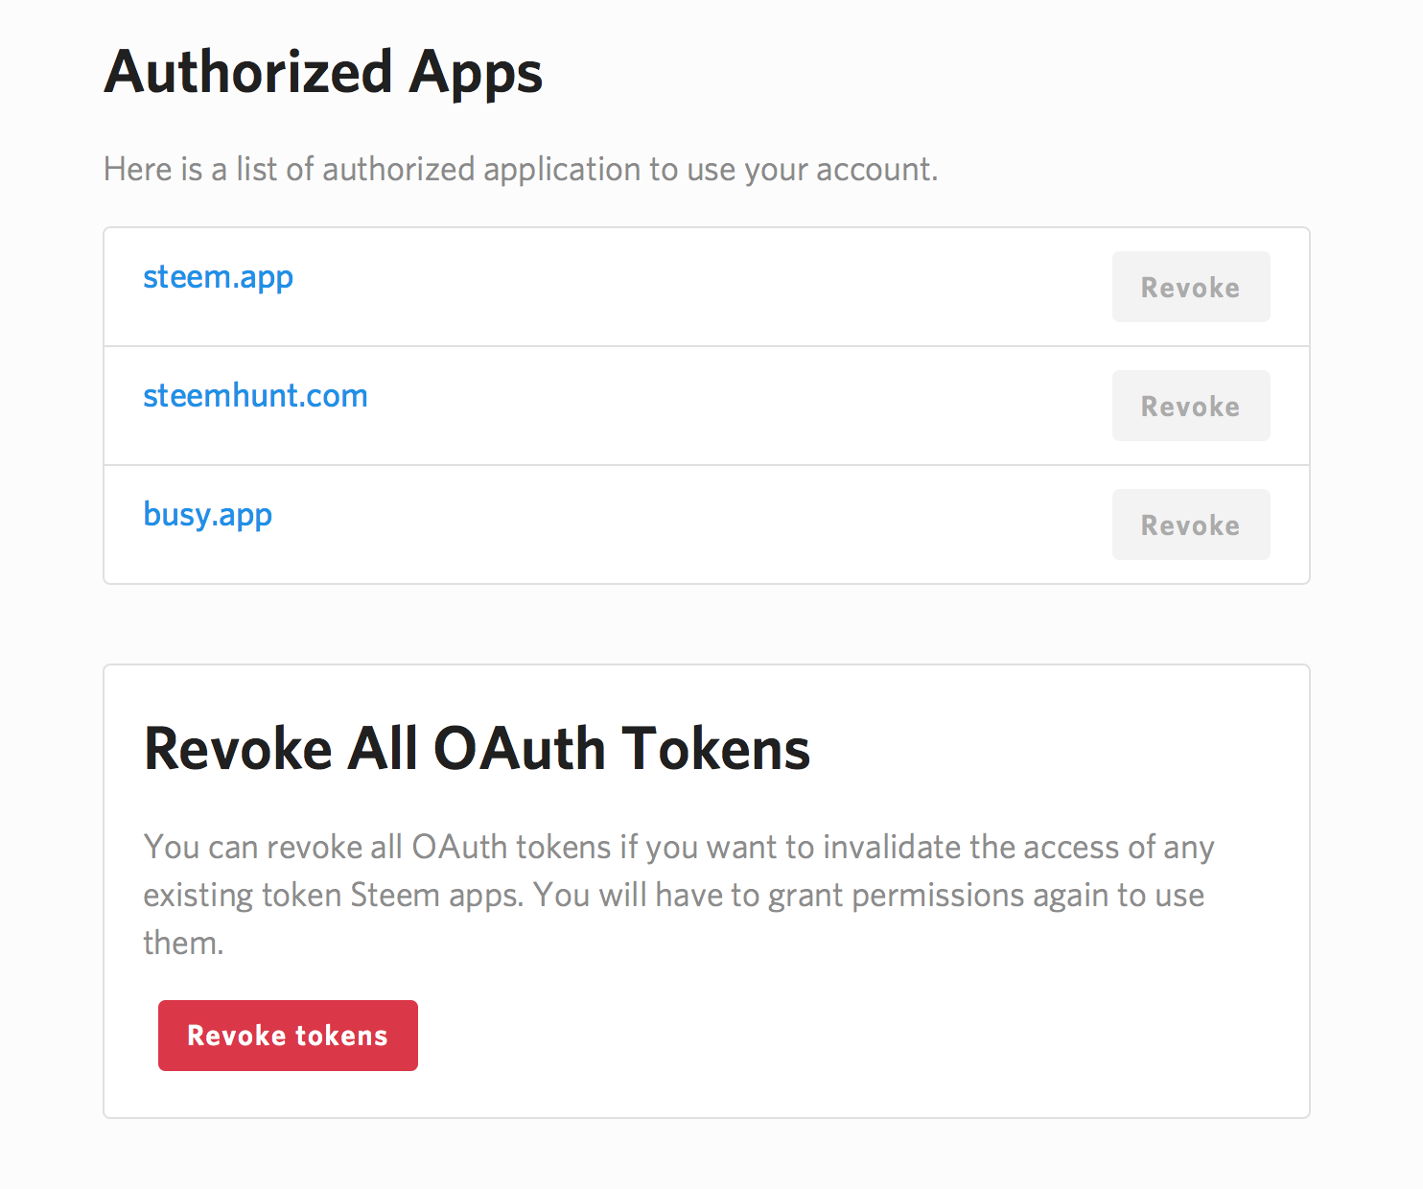Click the "Here is a list" description text
The height and width of the screenshot is (1189, 1423).
(x=521, y=170)
